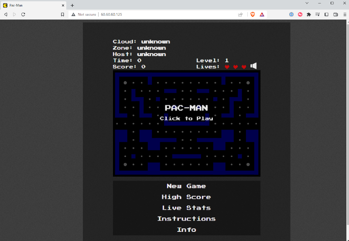Click the Not secure label
Viewport: 349px width, 241px height.
pyautogui.click(x=87, y=14)
